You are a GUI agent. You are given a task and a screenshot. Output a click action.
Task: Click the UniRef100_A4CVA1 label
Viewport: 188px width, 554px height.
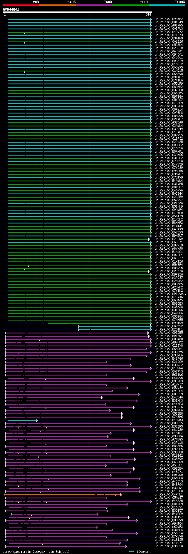(169, 51)
